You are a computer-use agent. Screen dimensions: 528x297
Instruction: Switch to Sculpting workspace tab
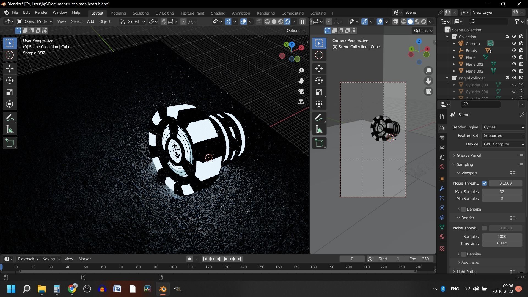pyautogui.click(x=141, y=13)
